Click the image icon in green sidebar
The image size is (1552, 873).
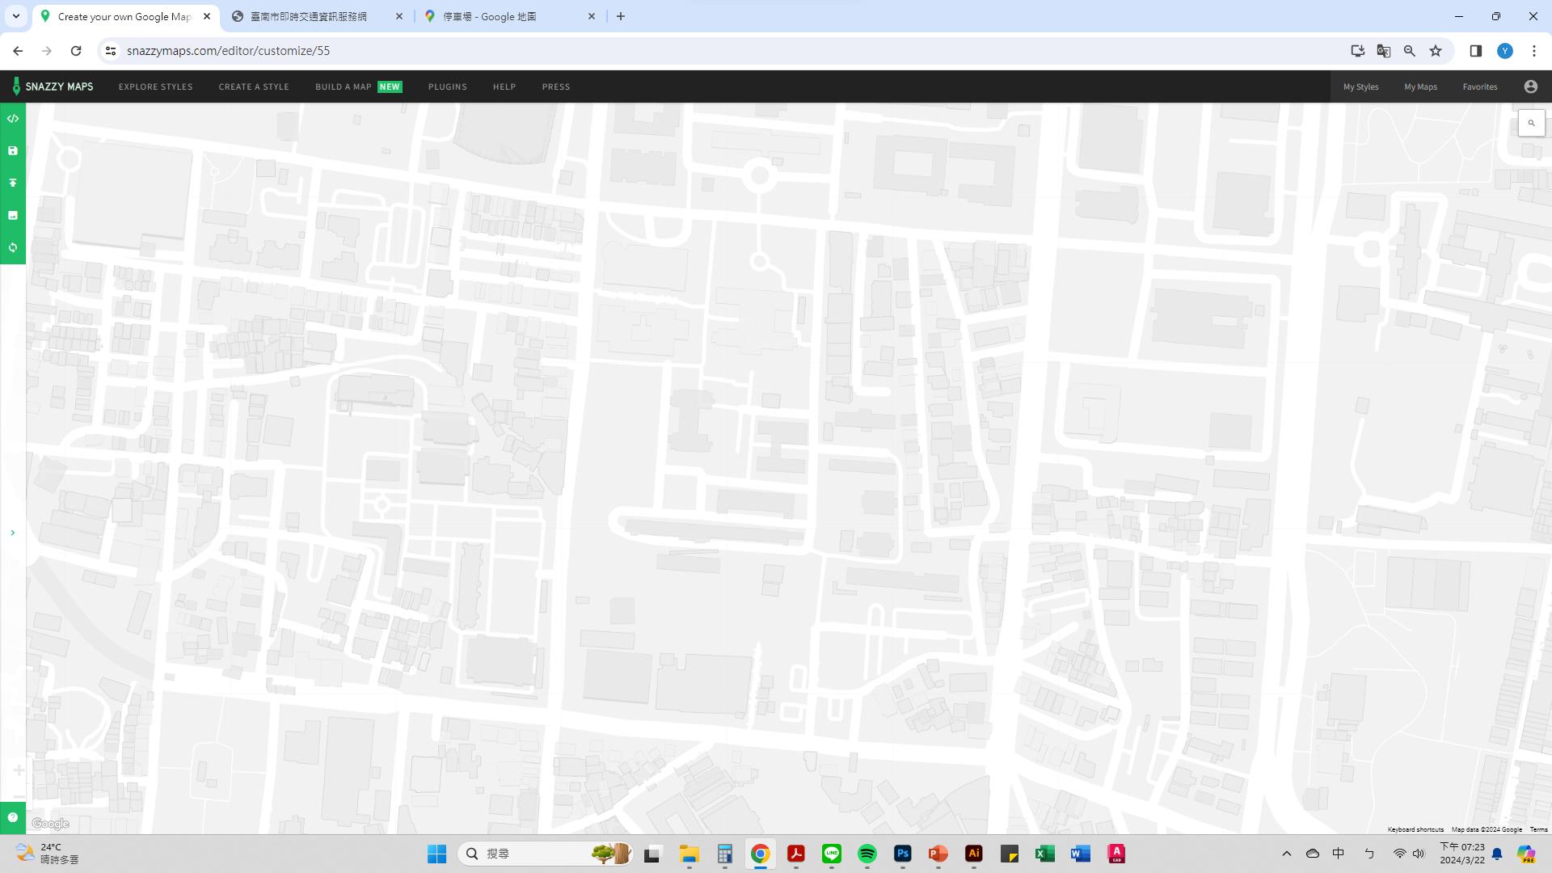coord(13,216)
